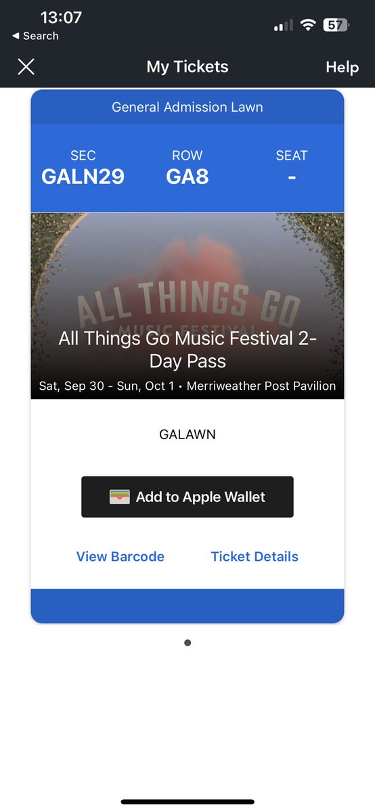Viewport: 375px width, 812px height.
Task: Tap the All Things Go festival banner image
Action: pos(187,306)
